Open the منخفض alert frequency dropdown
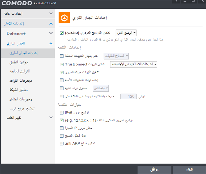 coord(101,88)
